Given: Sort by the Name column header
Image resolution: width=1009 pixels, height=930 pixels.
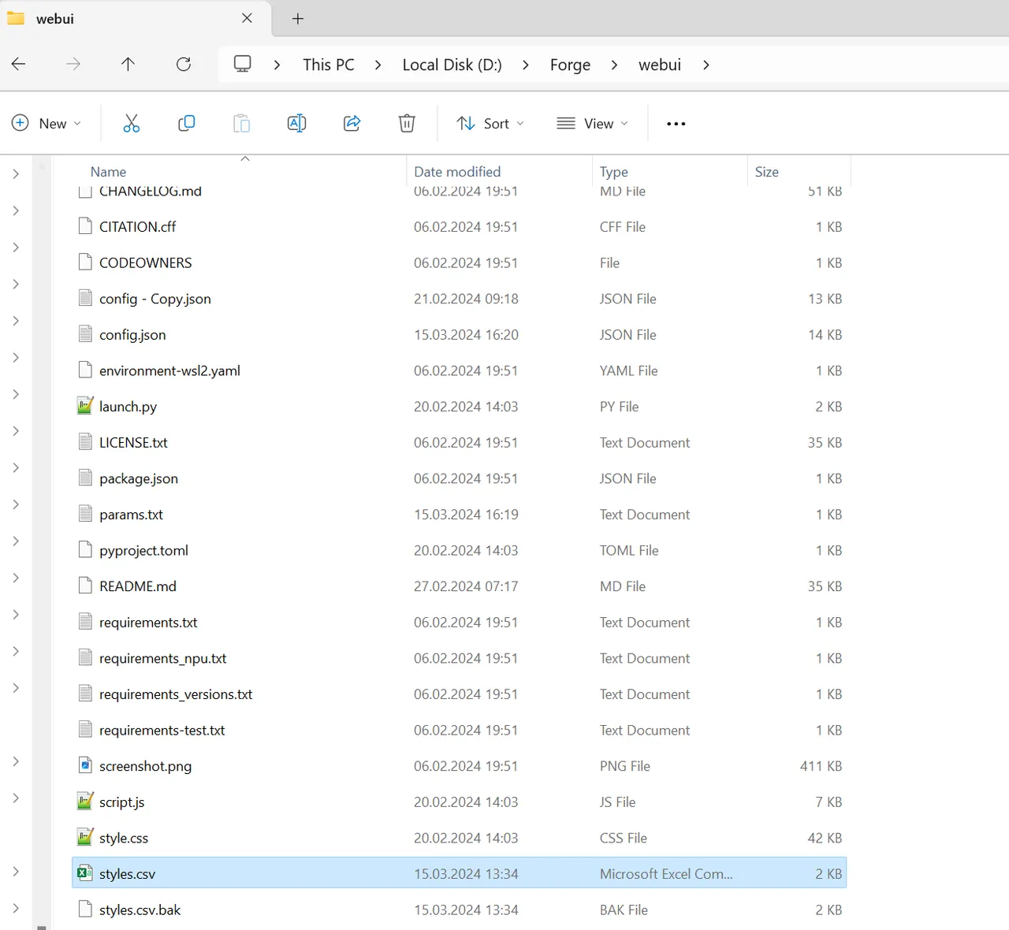Looking at the screenshot, I should 108,171.
